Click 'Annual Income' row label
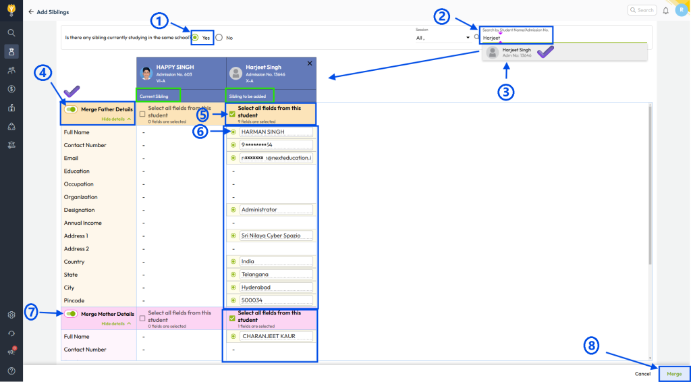 (83, 223)
